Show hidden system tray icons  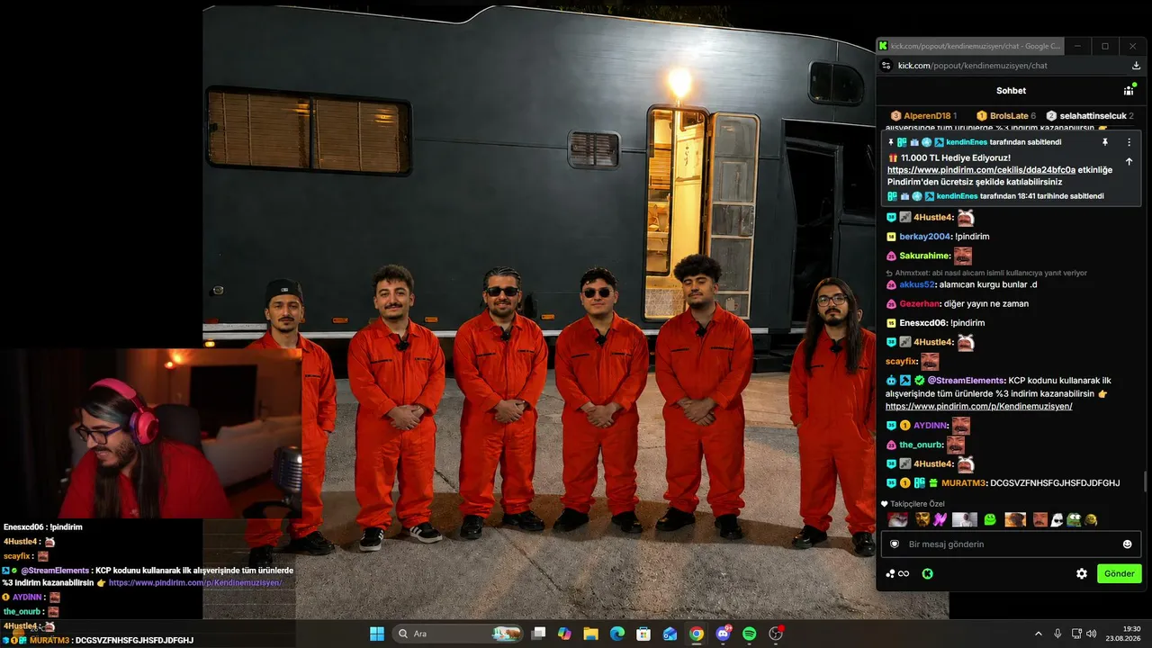[1038, 634]
